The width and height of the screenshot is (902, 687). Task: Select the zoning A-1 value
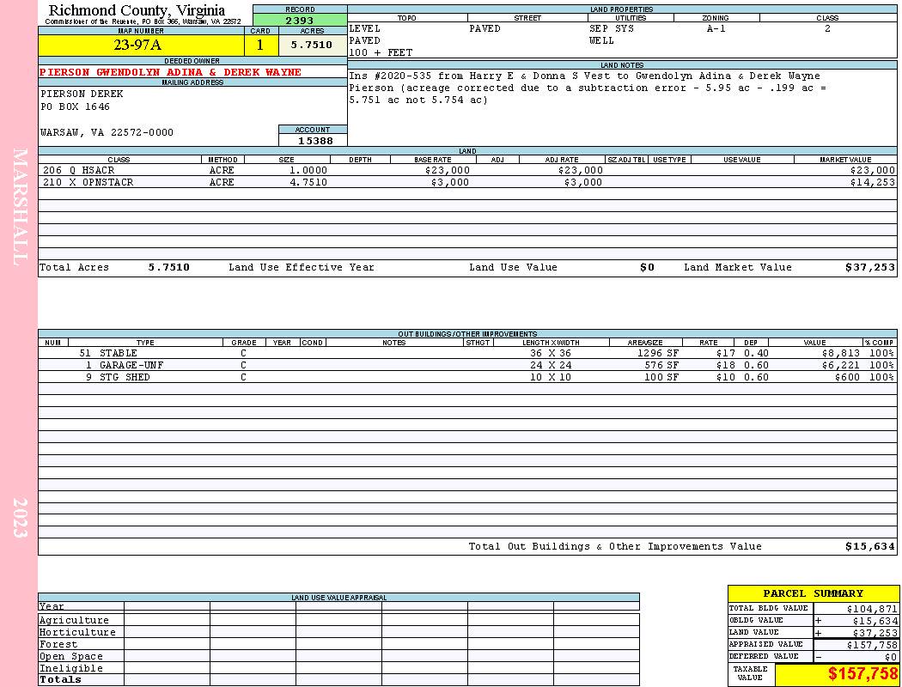716,28
